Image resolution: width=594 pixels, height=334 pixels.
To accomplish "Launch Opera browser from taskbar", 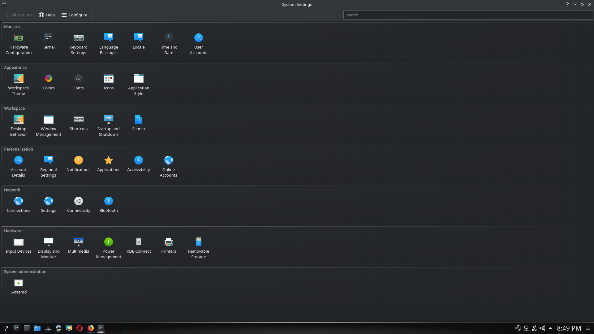I will point(80,328).
